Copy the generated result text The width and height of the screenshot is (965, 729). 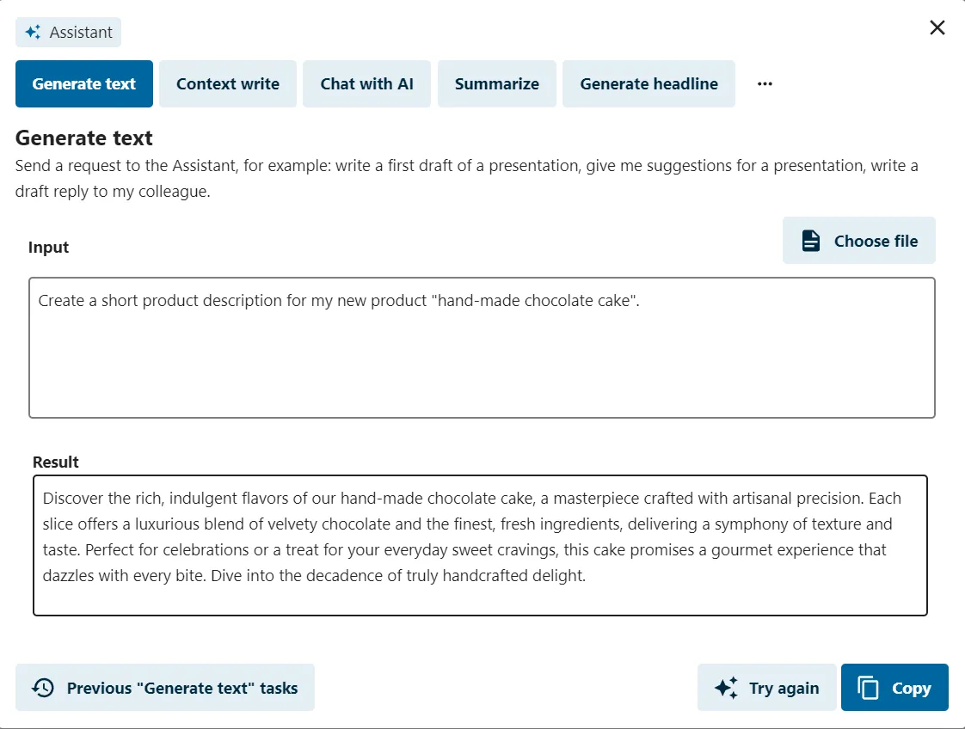click(x=894, y=687)
